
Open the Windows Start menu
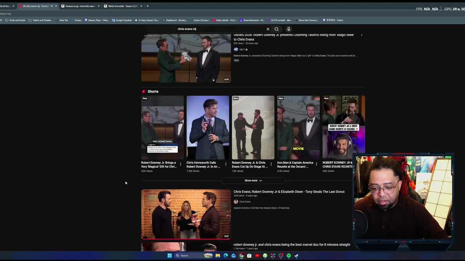coord(169,256)
